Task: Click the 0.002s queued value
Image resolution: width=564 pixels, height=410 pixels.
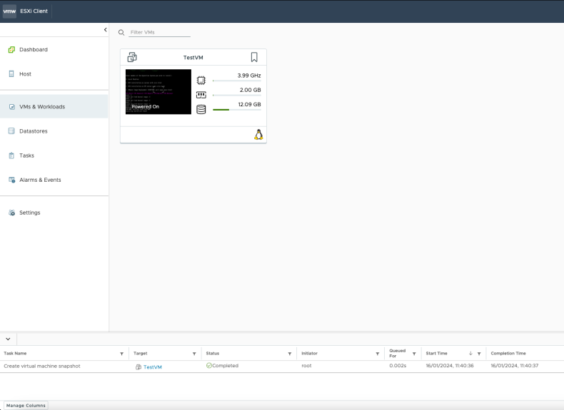Action: (398, 366)
